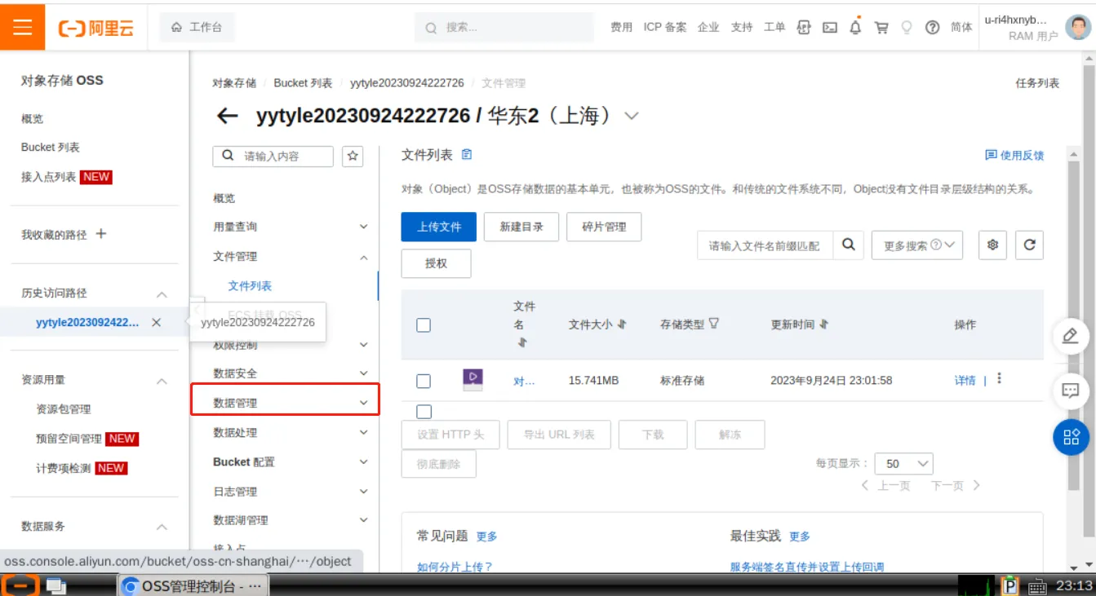This screenshot has width=1096, height=596.
Task: Click the user avatar picture
Action: coord(1077,27)
